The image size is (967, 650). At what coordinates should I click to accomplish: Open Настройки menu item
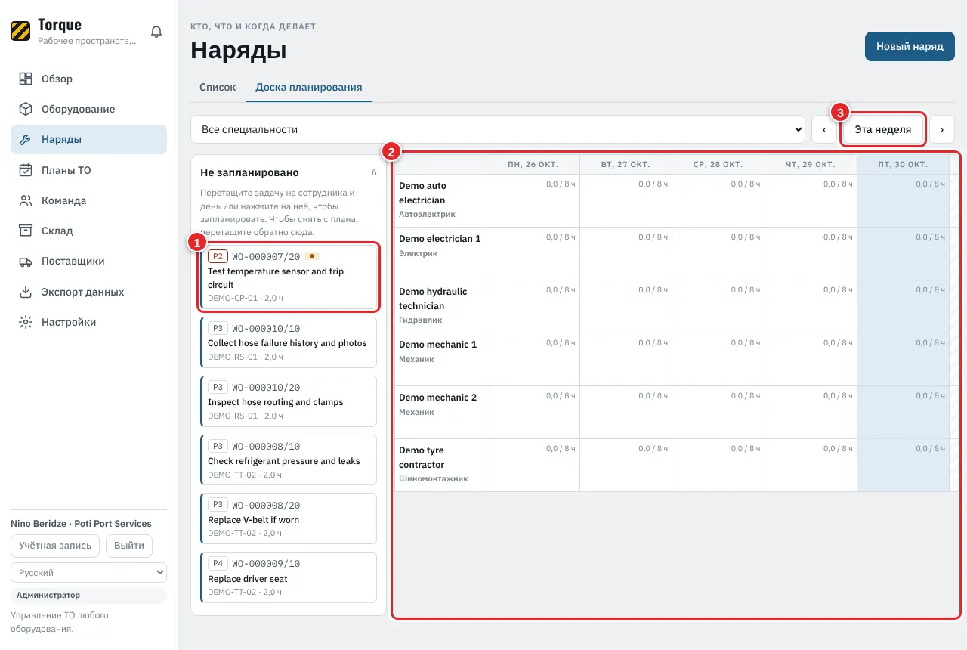click(x=88, y=322)
